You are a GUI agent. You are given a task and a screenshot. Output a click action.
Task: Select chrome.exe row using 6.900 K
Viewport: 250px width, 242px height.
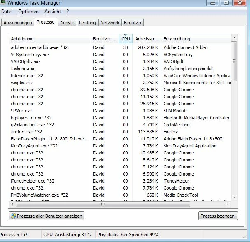coord(119,174)
